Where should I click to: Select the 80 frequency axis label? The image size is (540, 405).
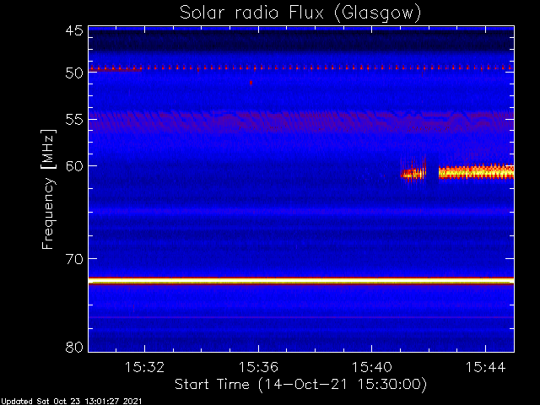[74, 347]
